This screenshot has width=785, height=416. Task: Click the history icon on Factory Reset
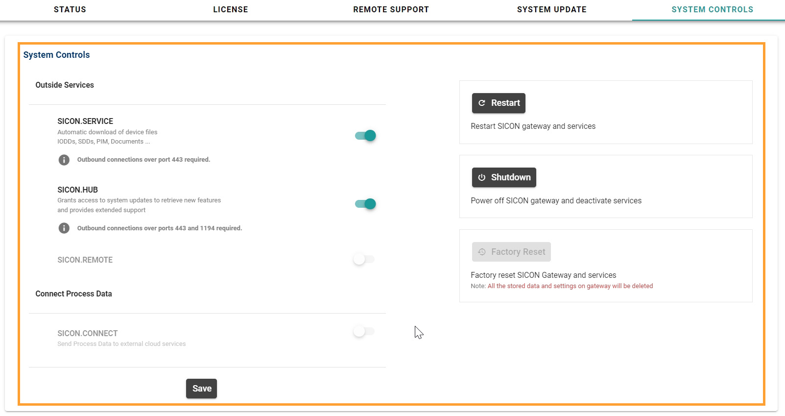point(482,252)
